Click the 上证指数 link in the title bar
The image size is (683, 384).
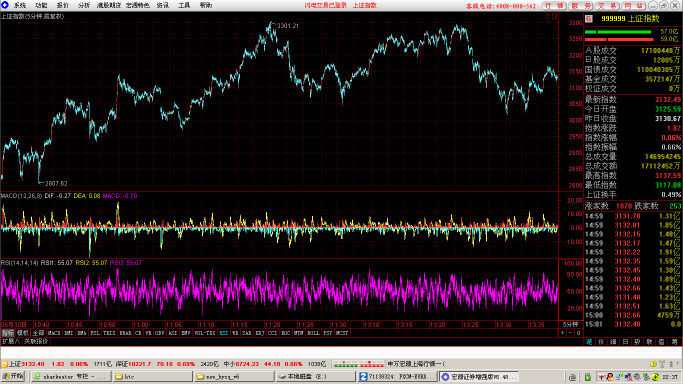tap(365, 5)
